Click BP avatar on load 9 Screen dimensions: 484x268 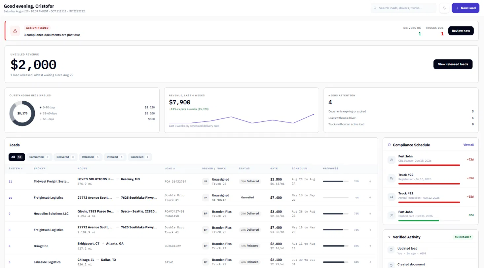[x=205, y=214]
